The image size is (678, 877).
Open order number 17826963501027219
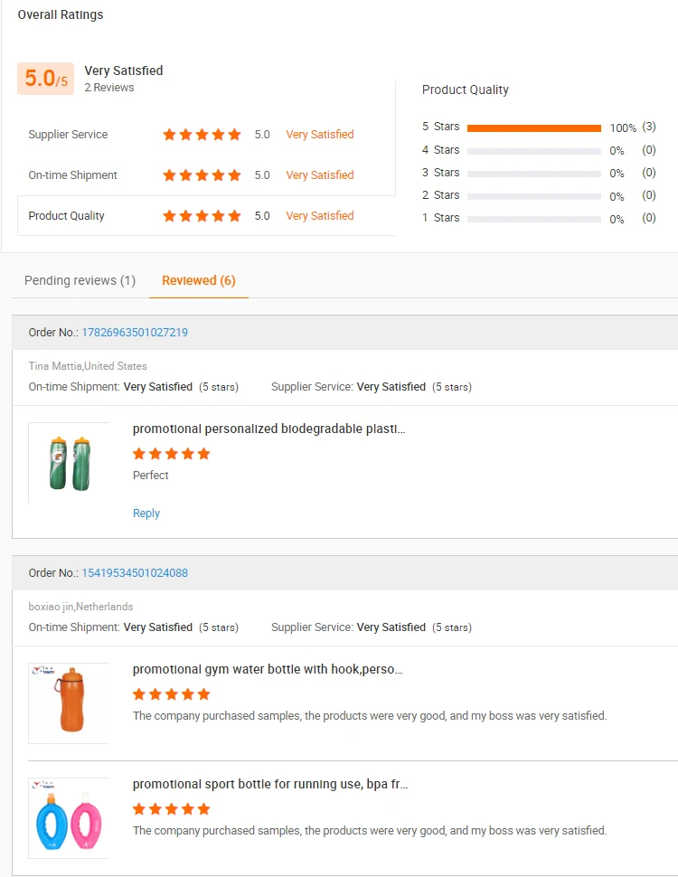[135, 333]
